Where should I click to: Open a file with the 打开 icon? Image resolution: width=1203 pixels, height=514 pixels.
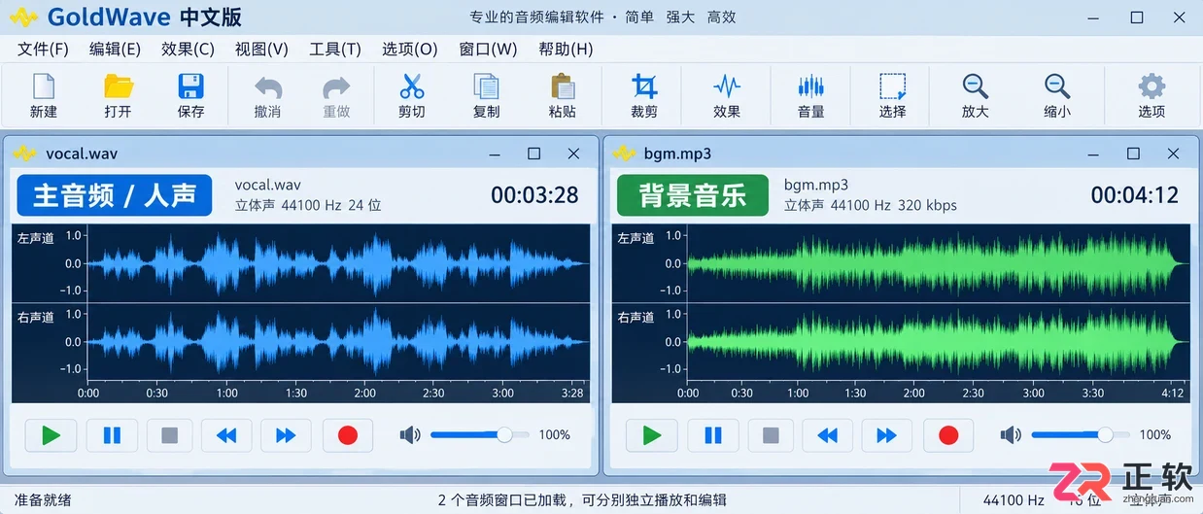pyautogui.click(x=118, y=86)
